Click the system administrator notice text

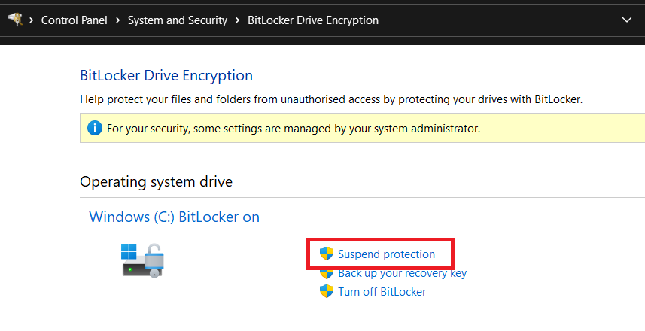click(294, 129)
